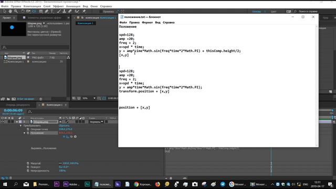Select the Hand tool
Image resolution: width=336 pixels, height=189 pixels.
point(10,11)
